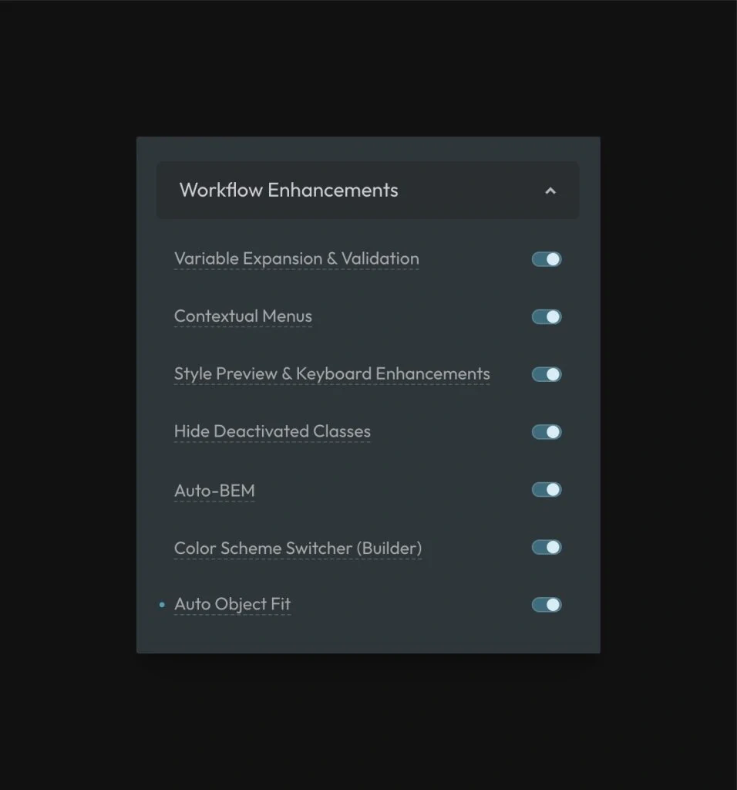Screen dimensions: 737x790
Task: Toggle Style Preview & Keyboard Enhancements off
Action: [x=546, y=373]
